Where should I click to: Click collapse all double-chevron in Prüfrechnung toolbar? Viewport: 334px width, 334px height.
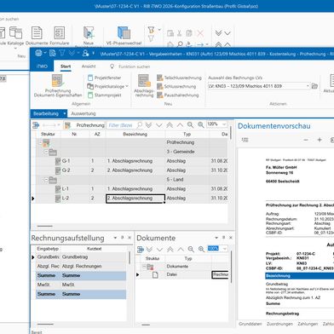click(170, 125)
